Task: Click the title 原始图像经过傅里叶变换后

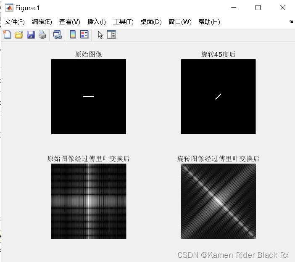Action: coord(88,159)
